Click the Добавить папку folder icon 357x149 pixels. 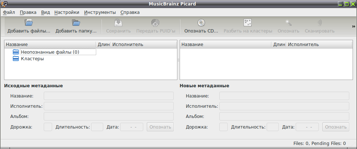pos(76,22)
